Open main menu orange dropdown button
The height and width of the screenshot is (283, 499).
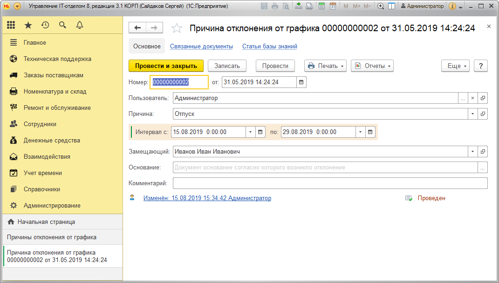(x=18, y=6)
